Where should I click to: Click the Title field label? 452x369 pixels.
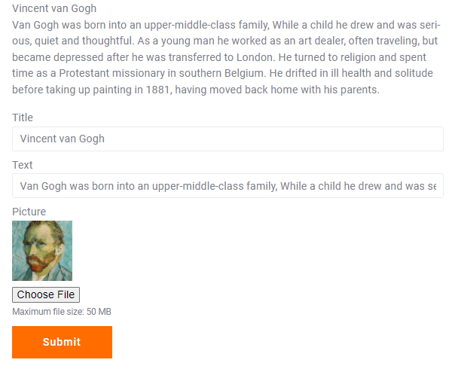(x=23, y=117)
